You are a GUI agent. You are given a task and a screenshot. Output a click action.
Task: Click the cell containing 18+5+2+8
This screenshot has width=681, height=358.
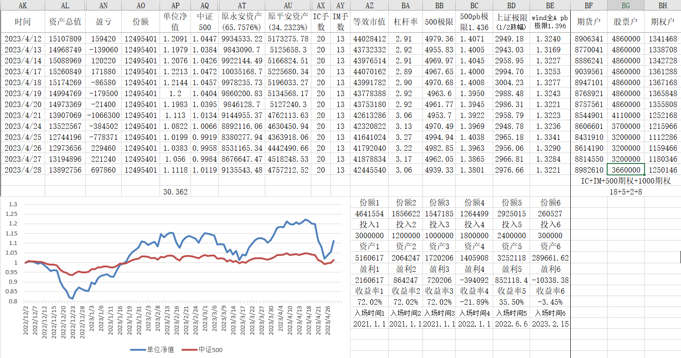(x=625, y=192)
